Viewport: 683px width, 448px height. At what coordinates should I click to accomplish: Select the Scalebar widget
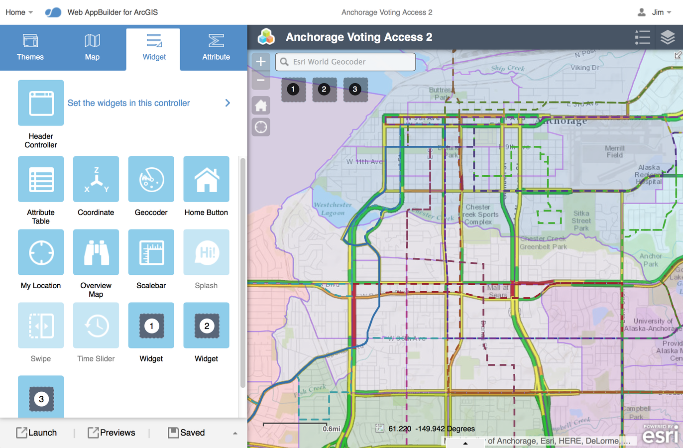pos(151,252)
